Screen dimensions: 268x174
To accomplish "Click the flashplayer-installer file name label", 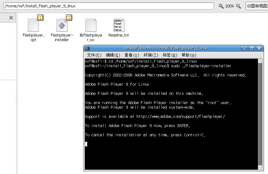I will (x=62, y=37).
